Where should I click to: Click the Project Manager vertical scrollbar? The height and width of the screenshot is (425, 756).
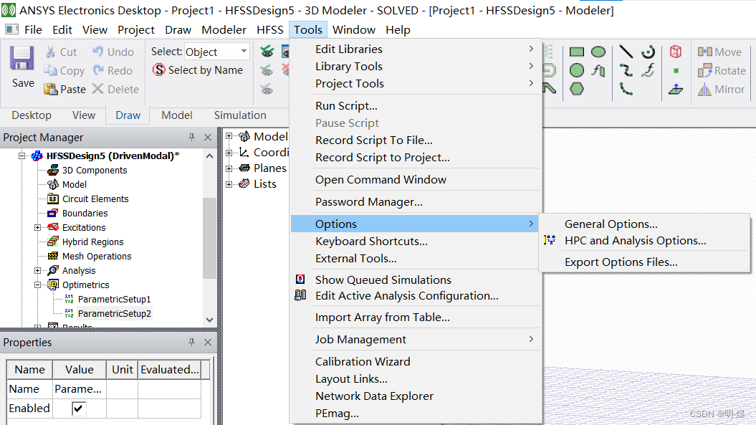coord(209,239)
